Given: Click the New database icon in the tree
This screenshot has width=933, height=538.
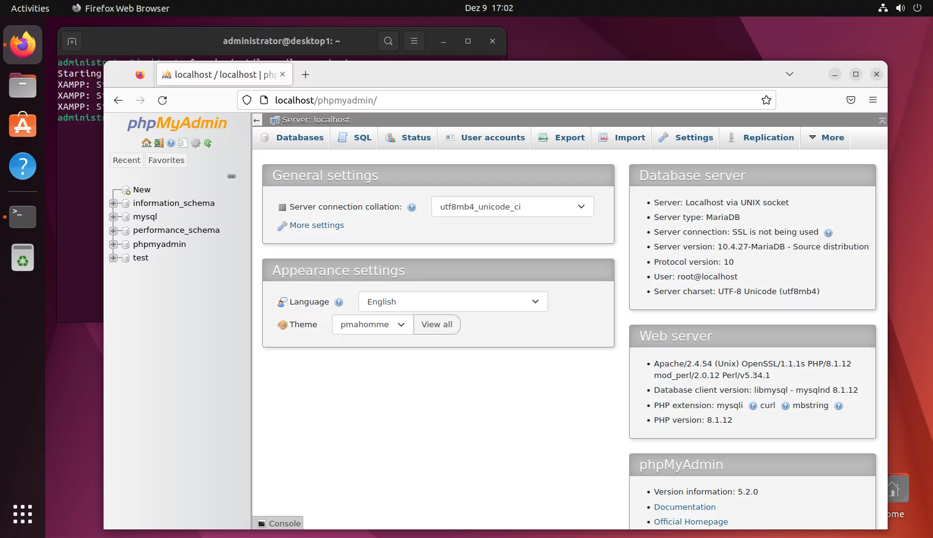Looking at the screenshot, I should pyautogui.click(x=126, y=190).
